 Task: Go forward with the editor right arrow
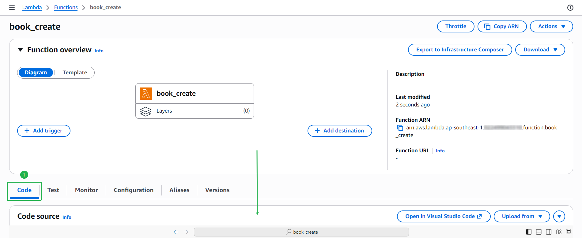coord(186,232)
